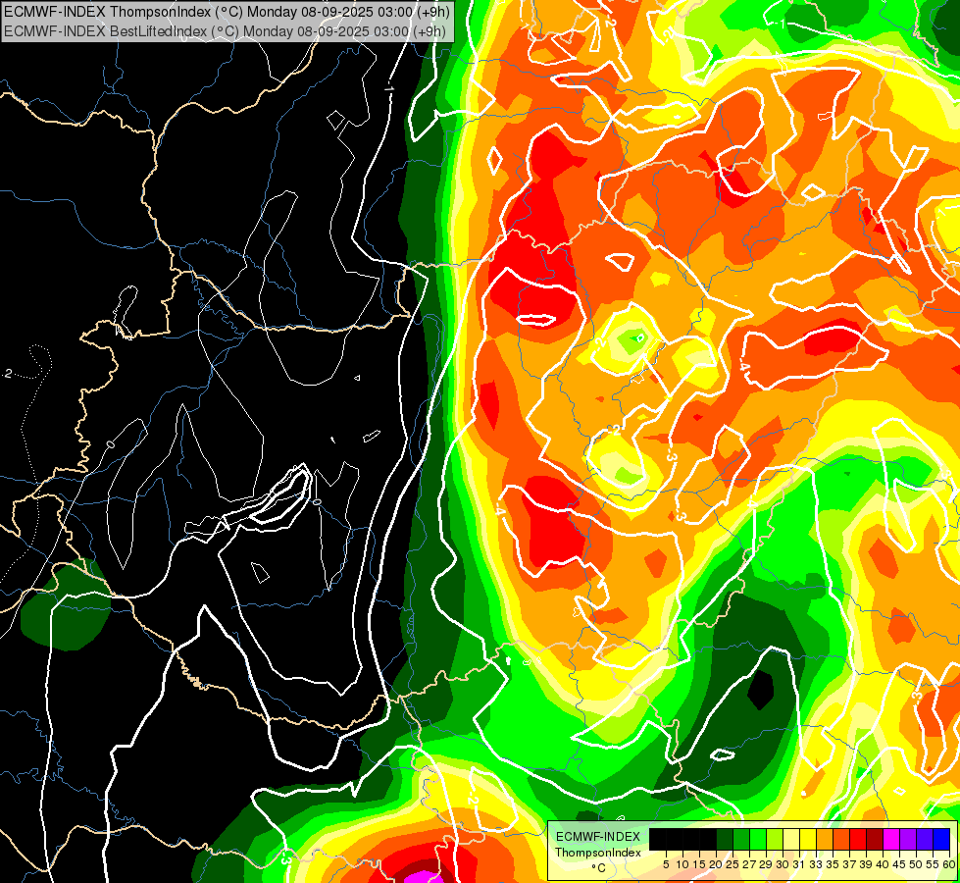Click the legend title 'ECMWF-INDEX'
The width and height of the screenshot is (960, 883).
(598, 837)
